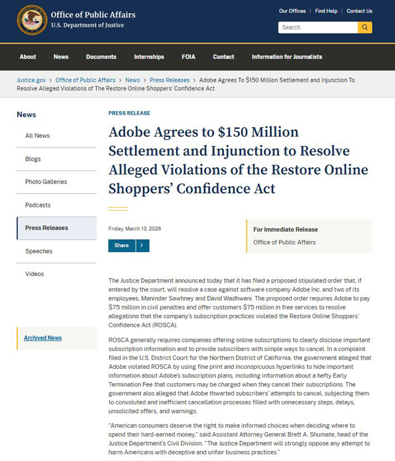Viewport: 395px width, 461px height.
Task: Click the Share button
Action: (122, 246)
